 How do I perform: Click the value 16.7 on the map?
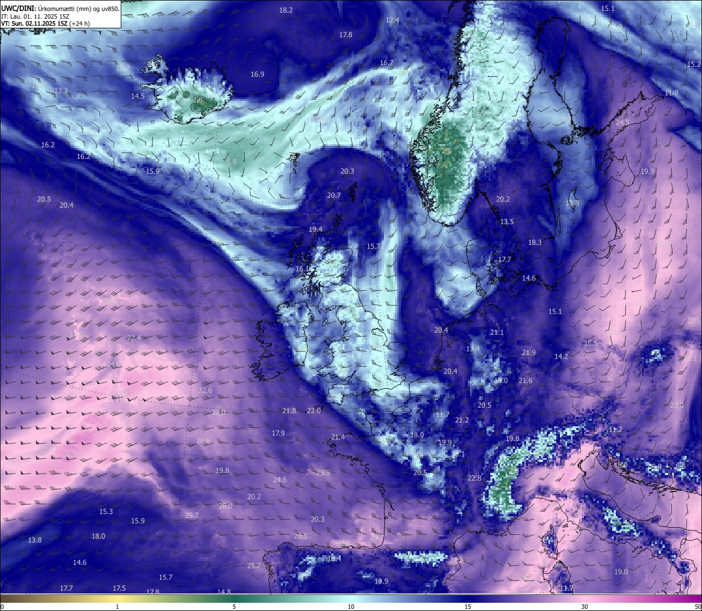[387, 62]
